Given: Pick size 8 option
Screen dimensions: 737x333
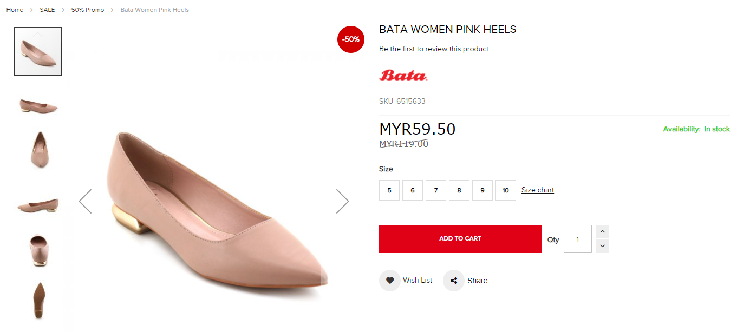Looking at the screenshot, I should tap(459, 190).
